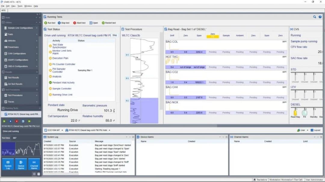Toggle the DIESEL Read Bag valve
Image resolution: width=325 pixels, height=182 pixels.
295,113
